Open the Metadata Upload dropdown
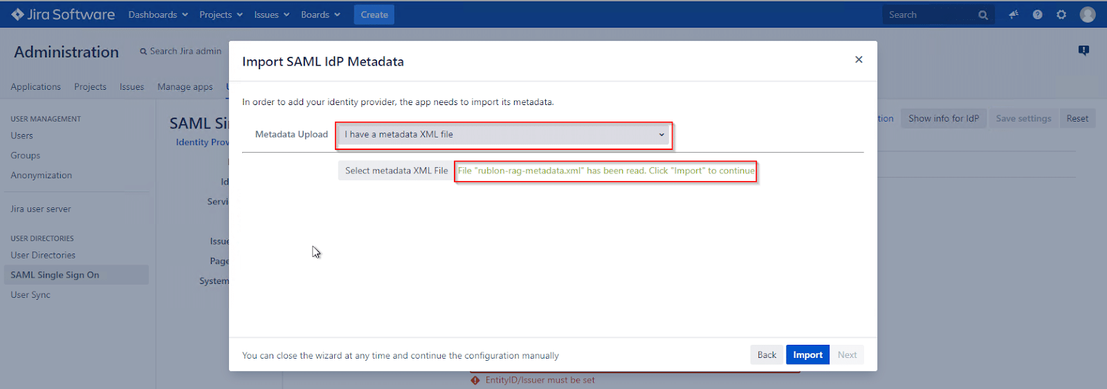The height and width of the screenshot is (389, 1107). pos(504,135)
